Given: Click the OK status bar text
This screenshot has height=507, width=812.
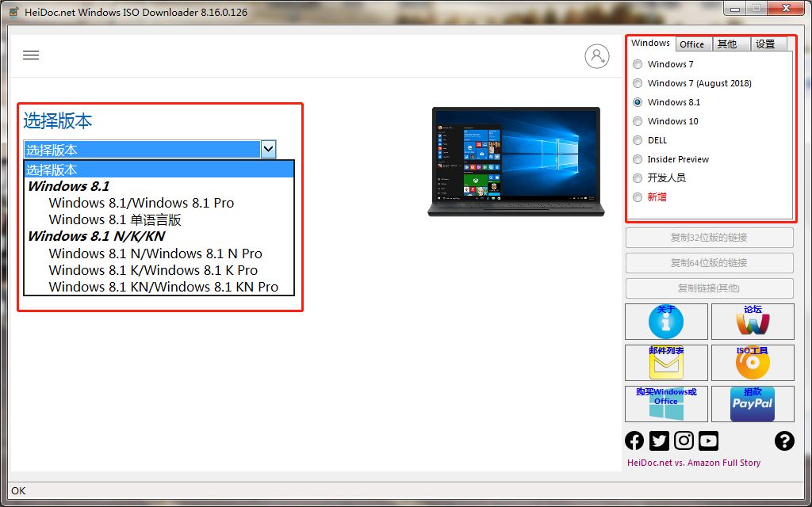Looking at the screenshot, I should (18, 490).
